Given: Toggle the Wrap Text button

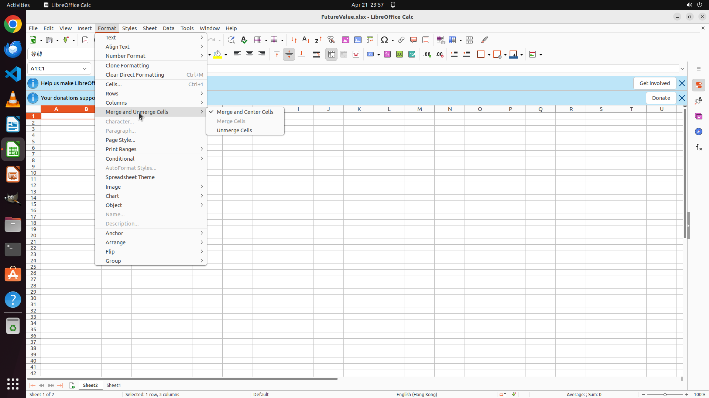Looking at the screenshot, I should coord(316,55).
